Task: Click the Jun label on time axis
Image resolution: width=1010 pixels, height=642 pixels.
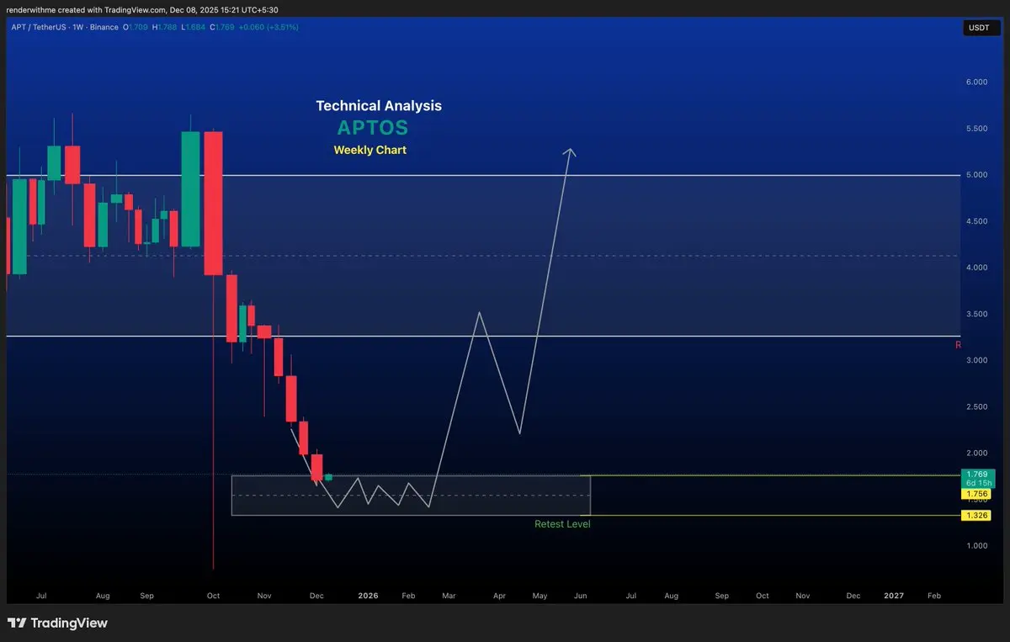Action: (x=580, y=596)
